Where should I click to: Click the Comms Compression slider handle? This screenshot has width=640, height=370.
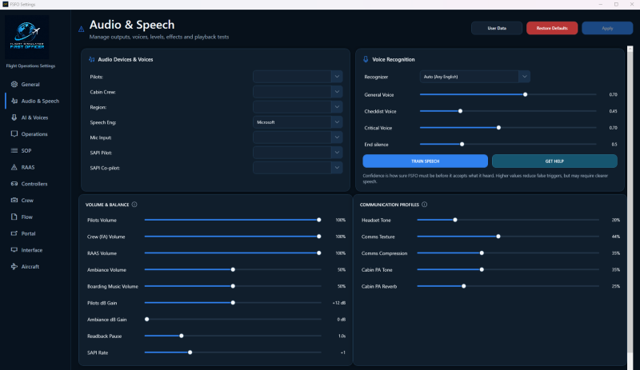pyautogui.click(x=482, y=253)
